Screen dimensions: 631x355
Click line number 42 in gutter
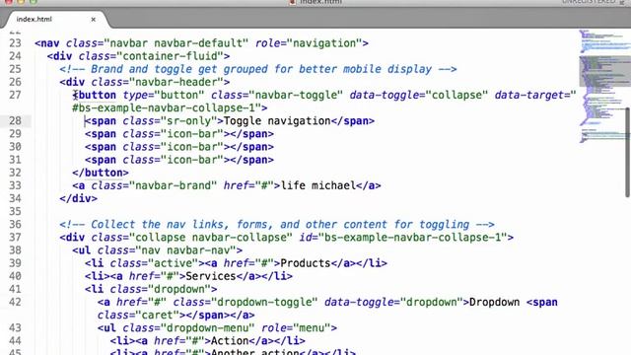point(15,302)
